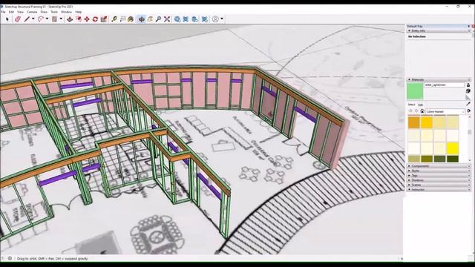Click the light green material preview
Image resolution: width=475 pixels, height=267 pixels.
415,91
